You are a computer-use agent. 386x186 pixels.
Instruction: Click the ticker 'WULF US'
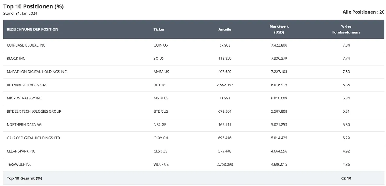161,164
